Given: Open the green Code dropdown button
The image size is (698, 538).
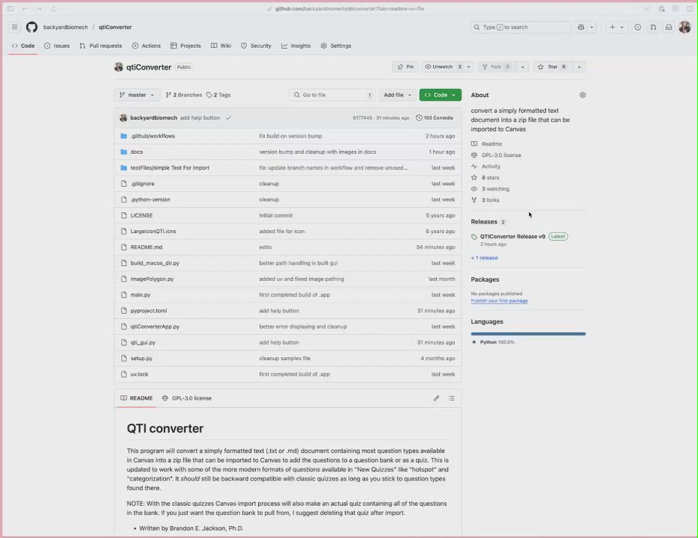Looking at the screenshot, I should pos(440,95).
